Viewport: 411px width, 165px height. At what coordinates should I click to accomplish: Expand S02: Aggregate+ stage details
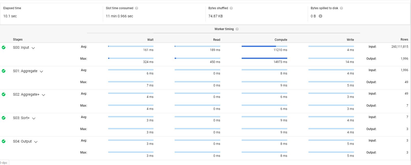(43, 95)
